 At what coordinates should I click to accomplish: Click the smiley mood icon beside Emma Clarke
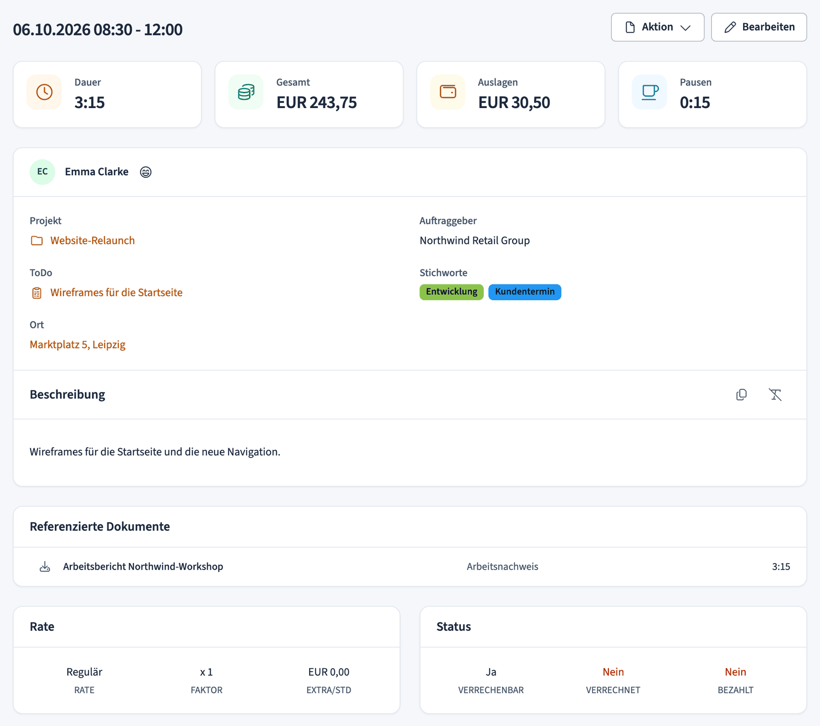[x=146, y=172]
